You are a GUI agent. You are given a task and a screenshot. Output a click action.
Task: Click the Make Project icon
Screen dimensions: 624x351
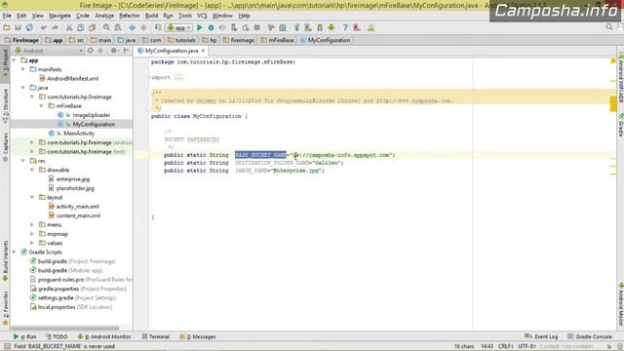pos(158,27)
